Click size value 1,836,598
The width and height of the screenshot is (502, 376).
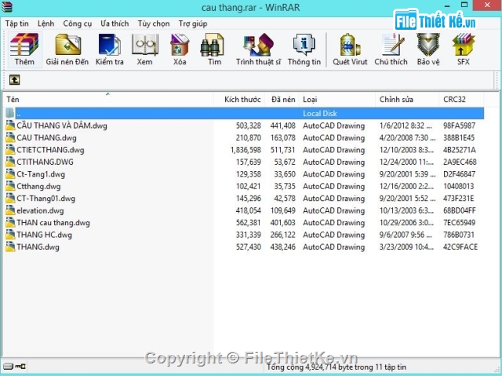click(x=246, y=150)
